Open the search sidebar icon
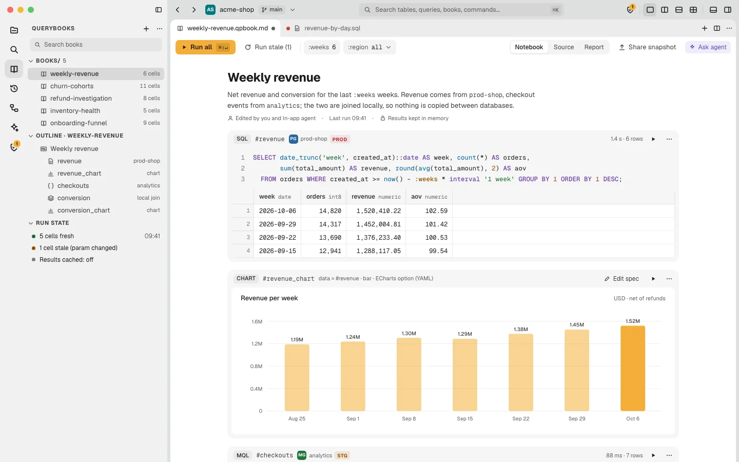 (14, 50)
